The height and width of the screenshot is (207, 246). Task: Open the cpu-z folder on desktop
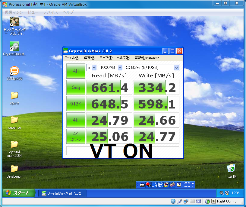(x=14, y=95)
